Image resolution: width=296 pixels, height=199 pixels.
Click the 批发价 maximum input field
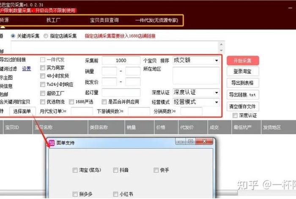[x=133, y=82]
